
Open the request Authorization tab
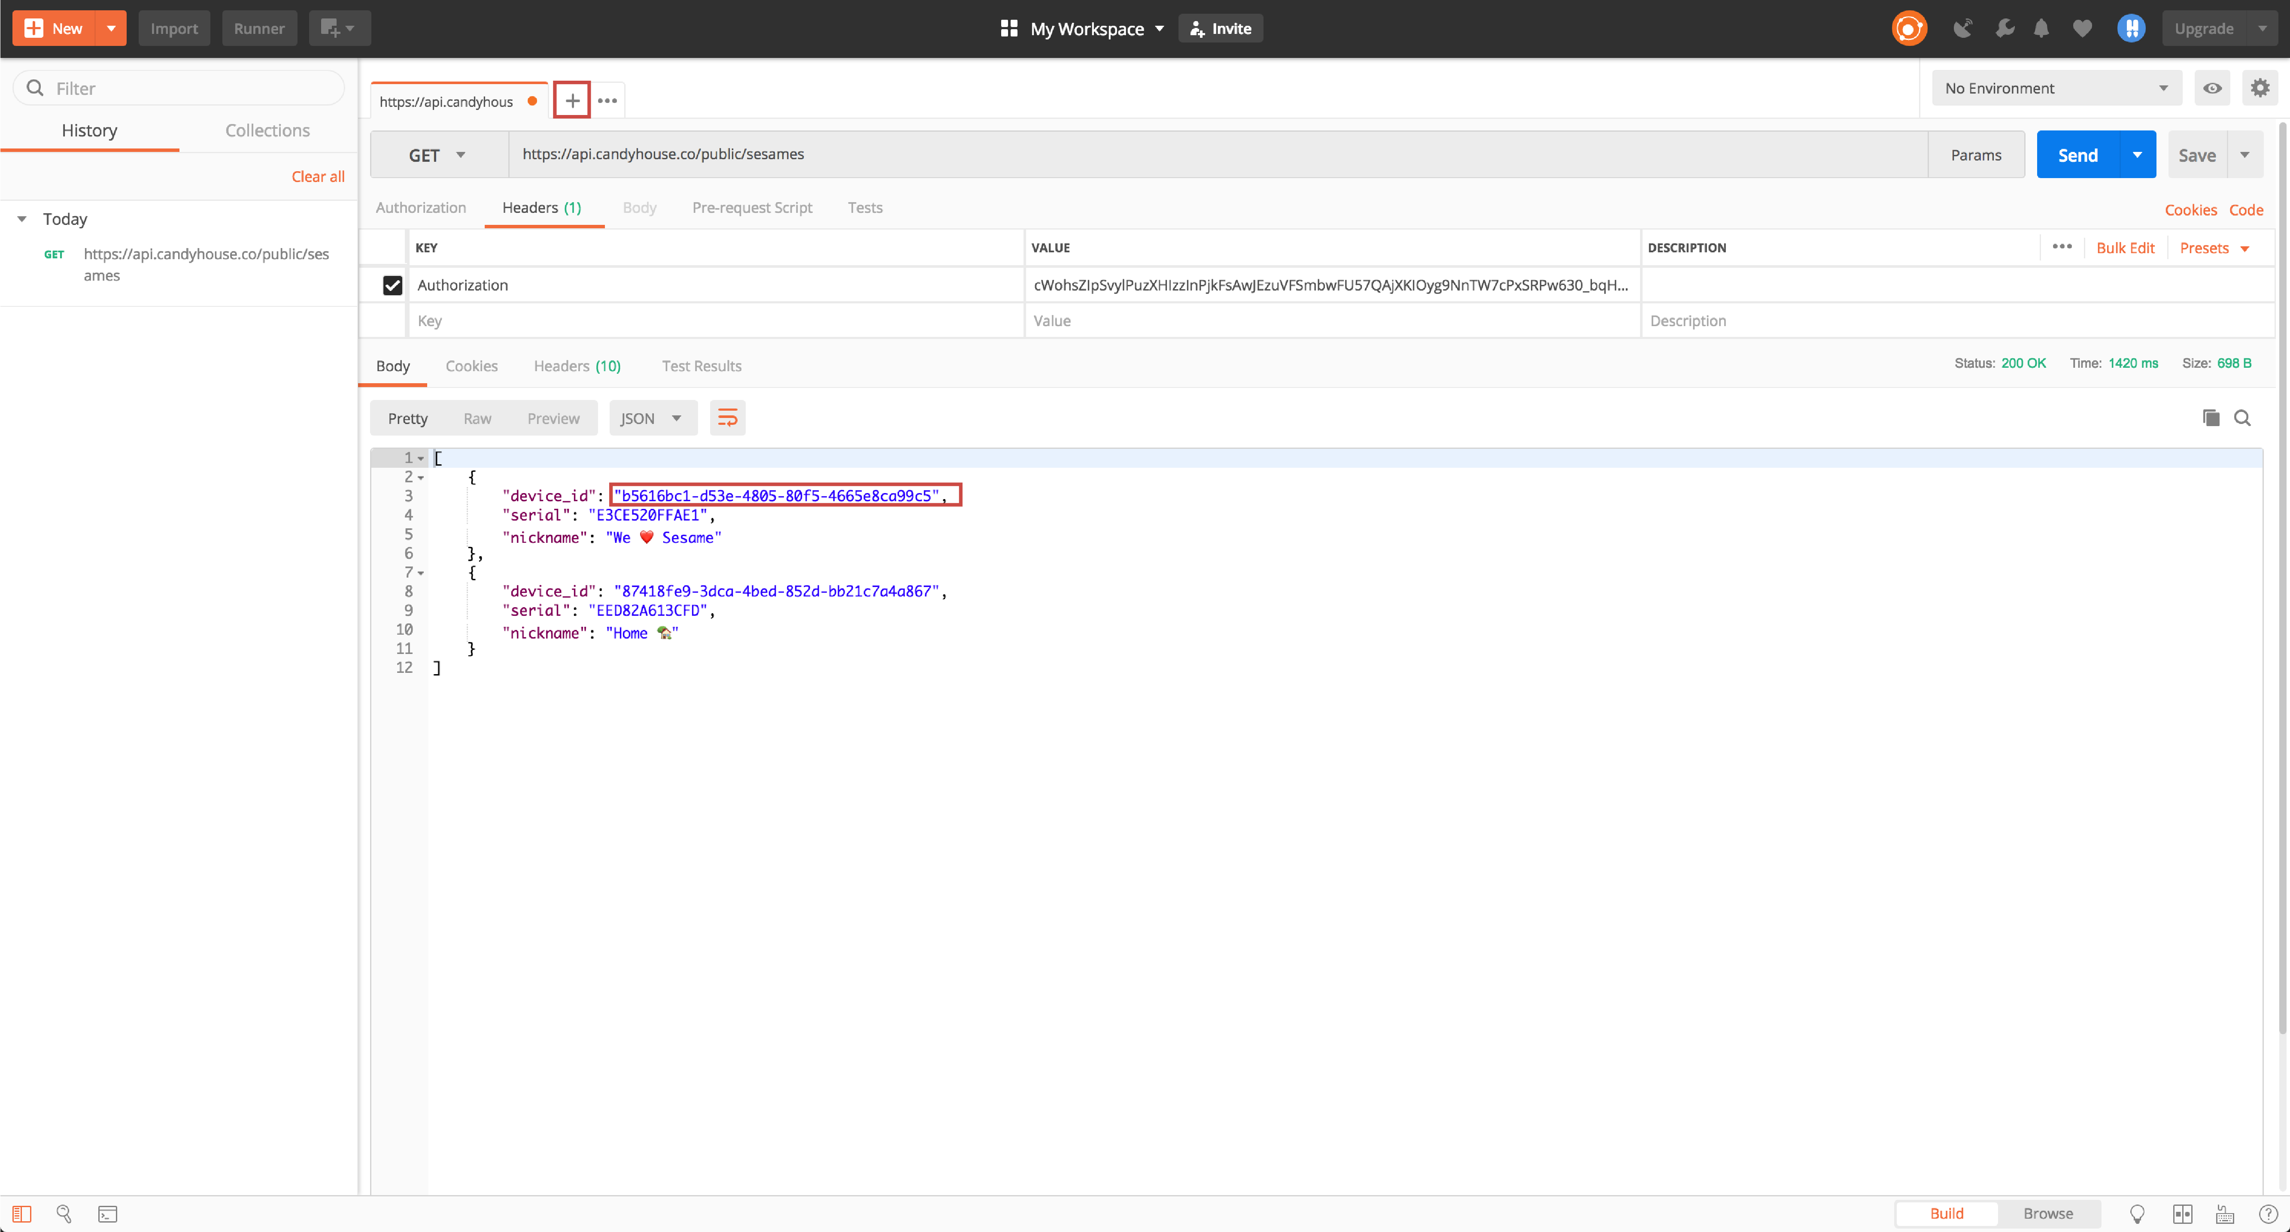click(x=420, y=207)
